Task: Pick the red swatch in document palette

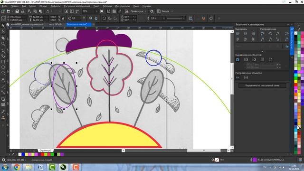Action: (x=43, y=154)
